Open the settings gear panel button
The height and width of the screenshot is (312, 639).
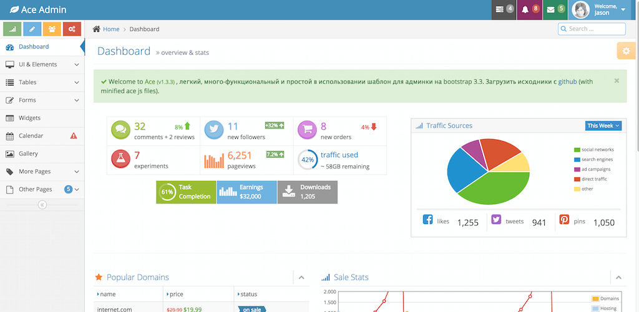(x=627, y=51)
